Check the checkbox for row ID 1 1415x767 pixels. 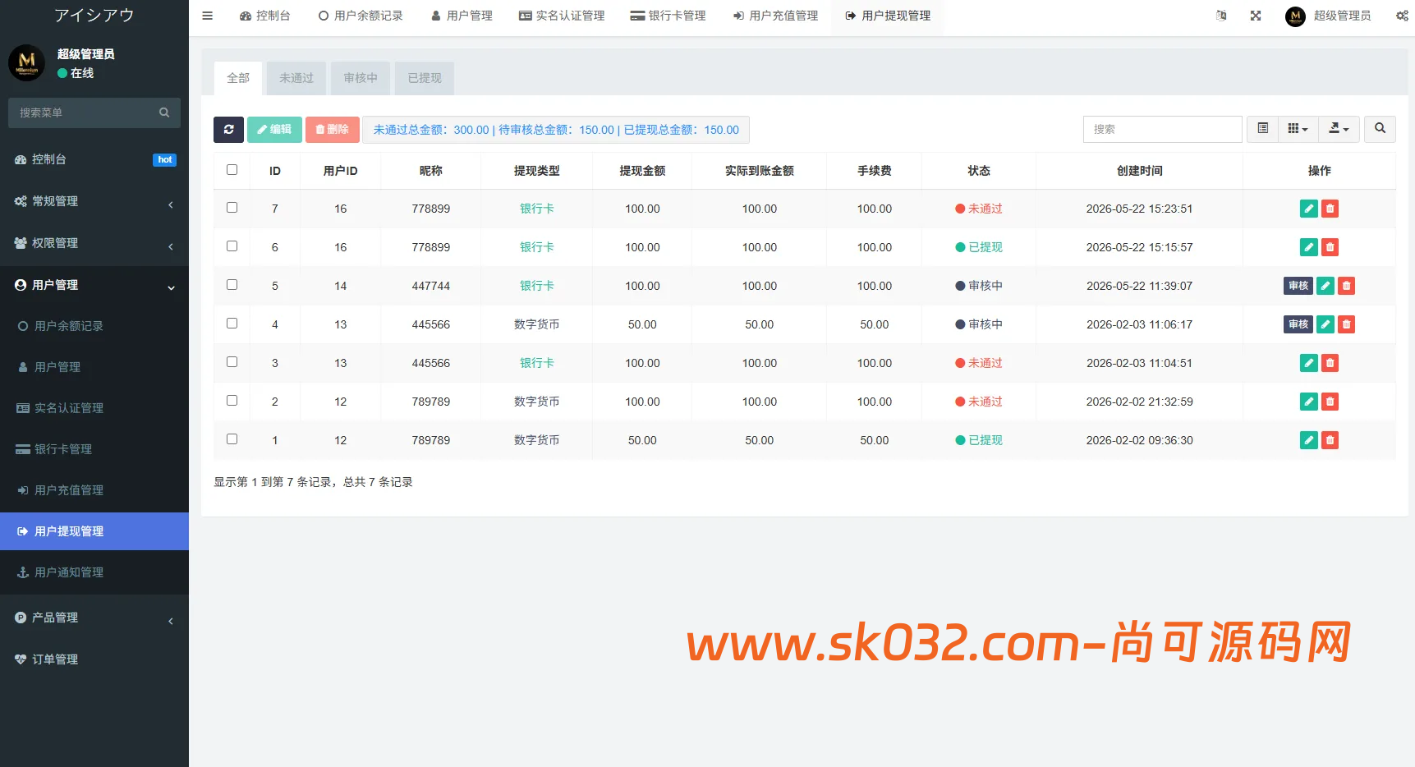click(x=232, y=439)
